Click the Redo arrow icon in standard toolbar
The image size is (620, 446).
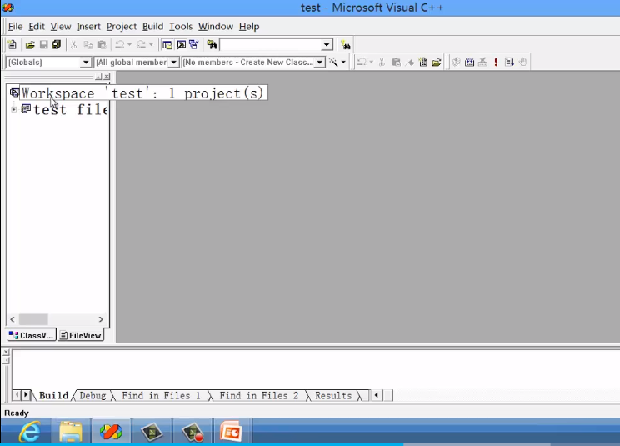pyautogui.click(x=141, y=45)
